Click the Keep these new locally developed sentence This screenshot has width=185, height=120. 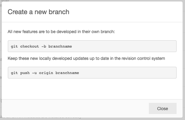coord(86,58)
